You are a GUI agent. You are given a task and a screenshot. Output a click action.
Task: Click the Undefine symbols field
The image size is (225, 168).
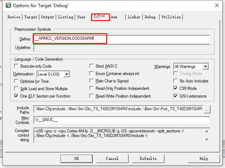click(122, 48)
